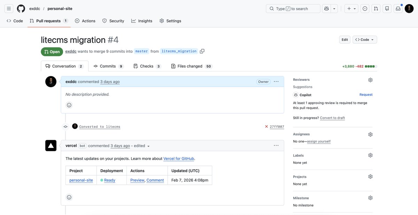
Task: Click 3 days ago timestamp on vercel comment
Action: pos(120,146)
